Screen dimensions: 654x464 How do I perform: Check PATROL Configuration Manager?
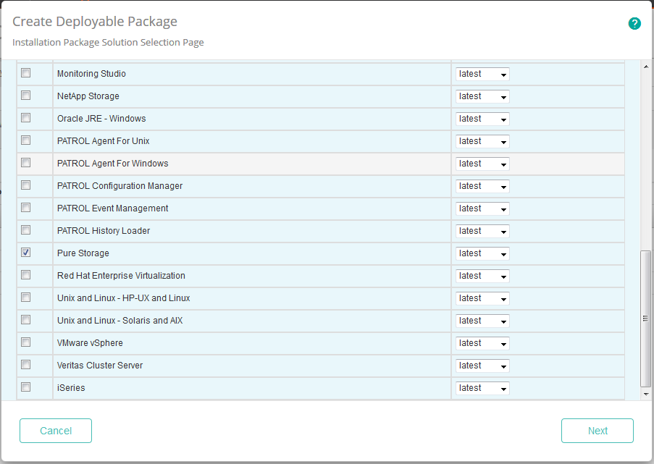tap(25, 185)
